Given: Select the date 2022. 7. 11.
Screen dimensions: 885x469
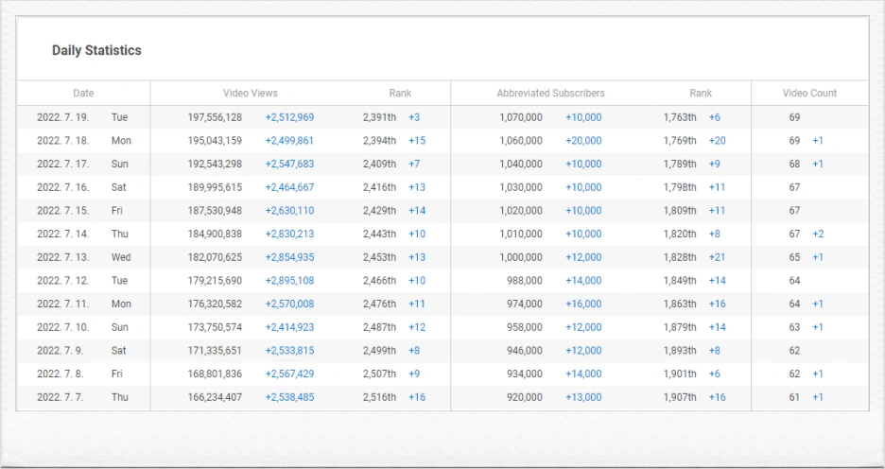Looking at the screenshot, I should 62,304.
